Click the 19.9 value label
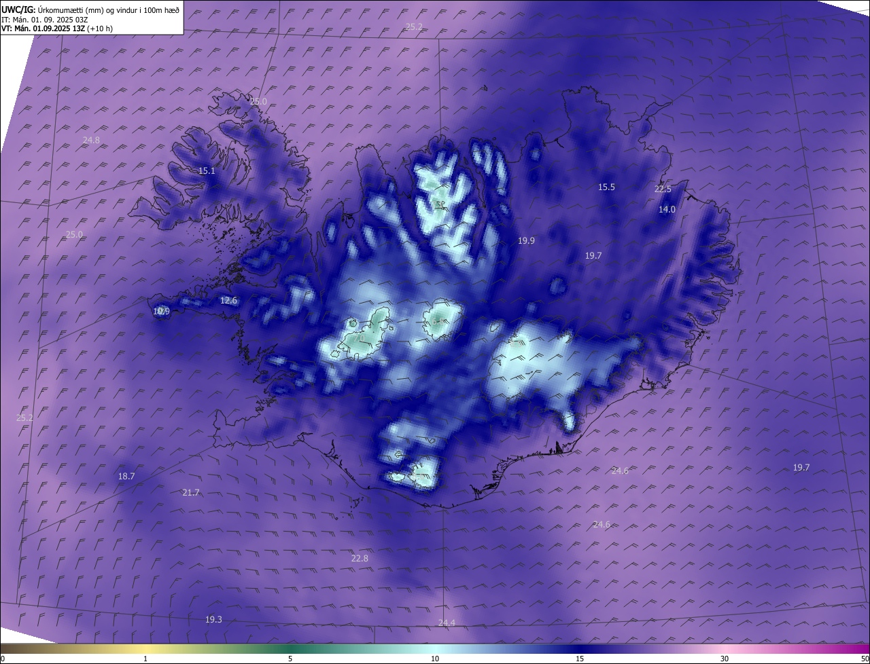870x664 pixels. 526,241
